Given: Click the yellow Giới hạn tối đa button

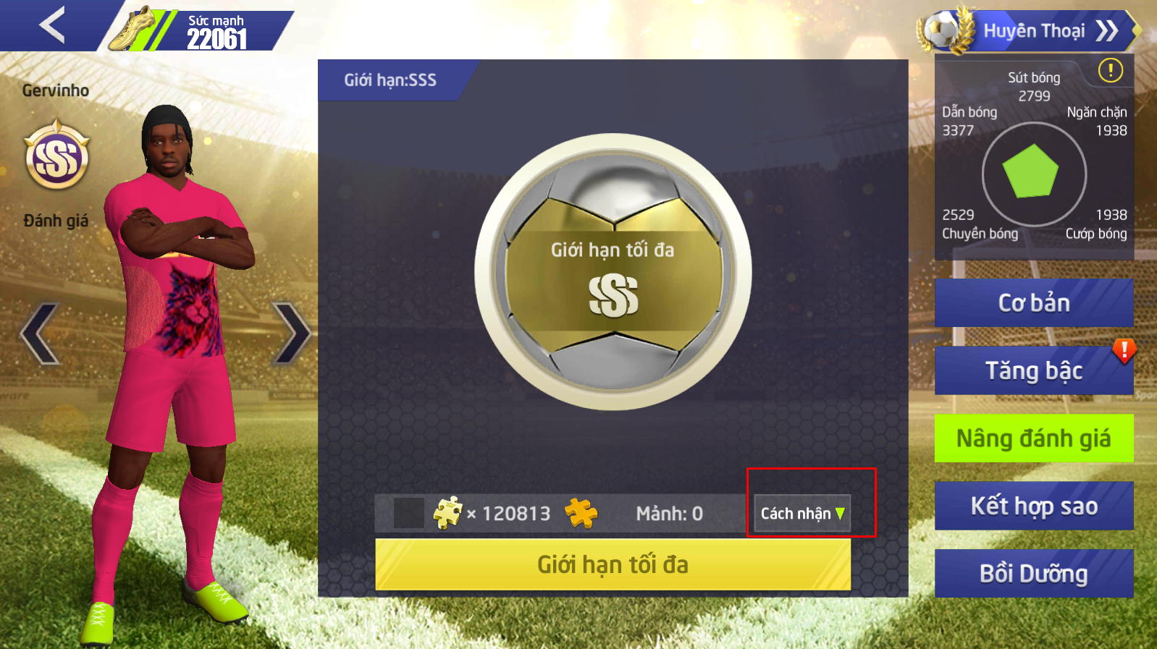Looking at the screenshot, I should (613, 564).
